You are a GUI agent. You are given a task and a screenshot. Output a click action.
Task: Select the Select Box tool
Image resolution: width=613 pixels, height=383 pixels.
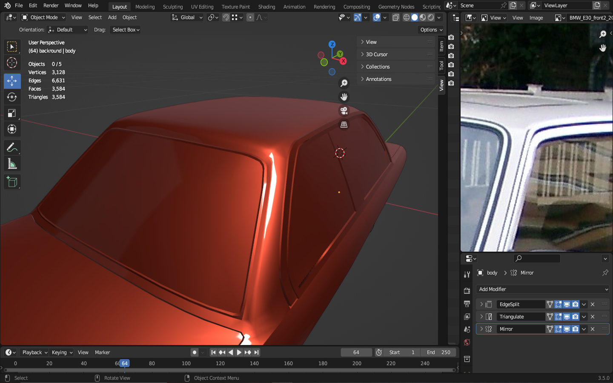(x=12, y=46)
